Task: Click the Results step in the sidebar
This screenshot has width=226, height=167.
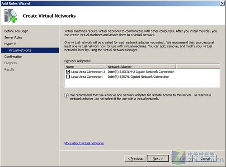Action: pos(9,69)
